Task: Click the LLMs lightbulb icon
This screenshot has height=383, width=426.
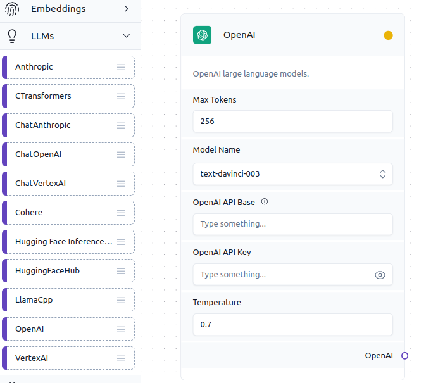Action: pos(12,36)
